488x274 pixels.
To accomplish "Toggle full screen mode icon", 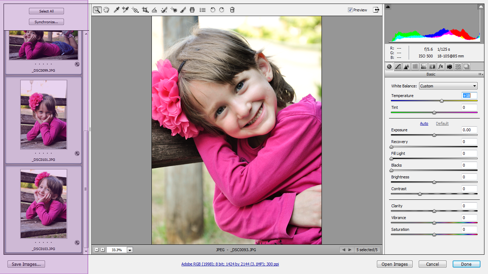I will tap(376, 10).
